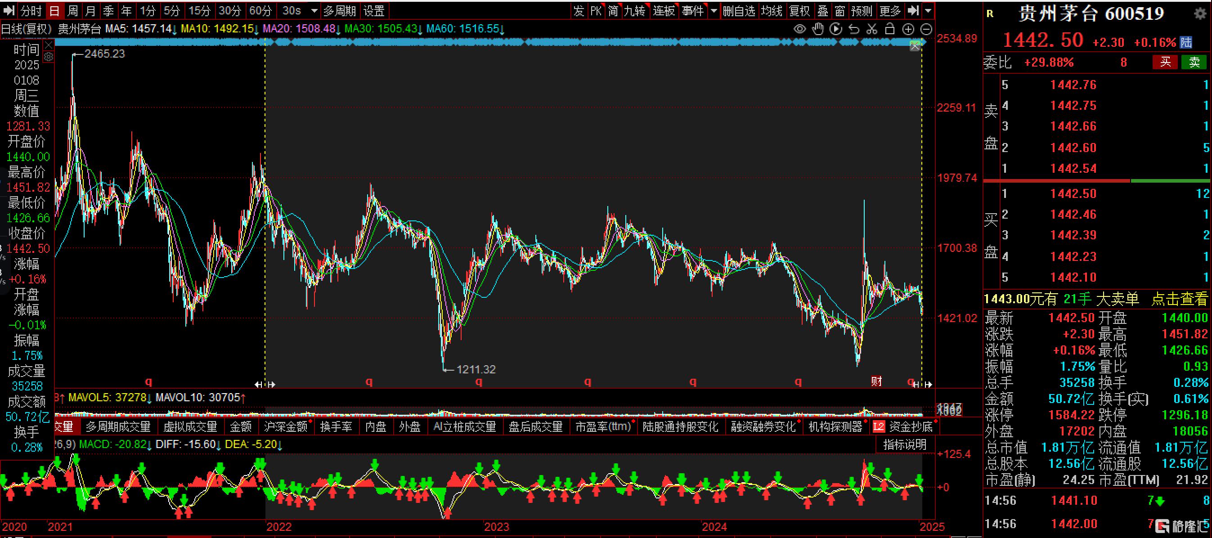Click the circular play replay icon
The width and height of the screenshot is (1212, 538).
click(x=836, y=29)
